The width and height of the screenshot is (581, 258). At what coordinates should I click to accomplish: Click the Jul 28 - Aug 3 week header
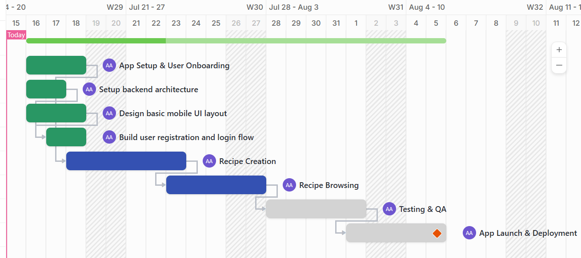(294, 7)
